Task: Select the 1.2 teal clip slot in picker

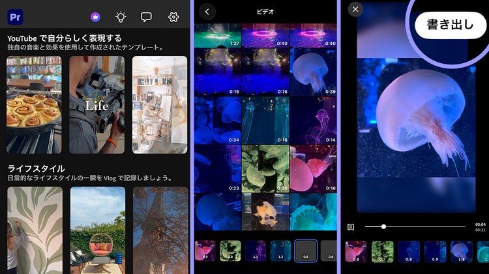Action: pos(280,251)
